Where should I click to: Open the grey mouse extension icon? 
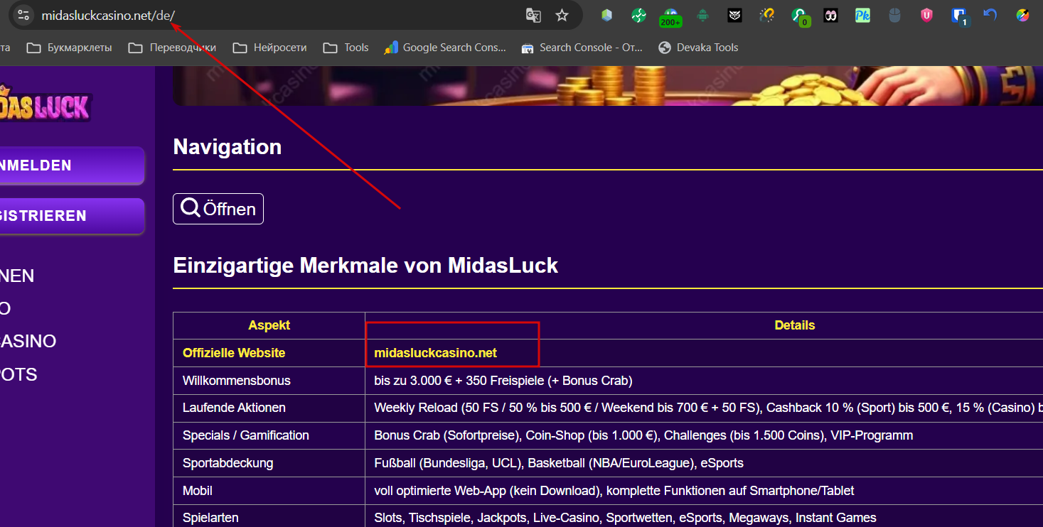(894, 15)
